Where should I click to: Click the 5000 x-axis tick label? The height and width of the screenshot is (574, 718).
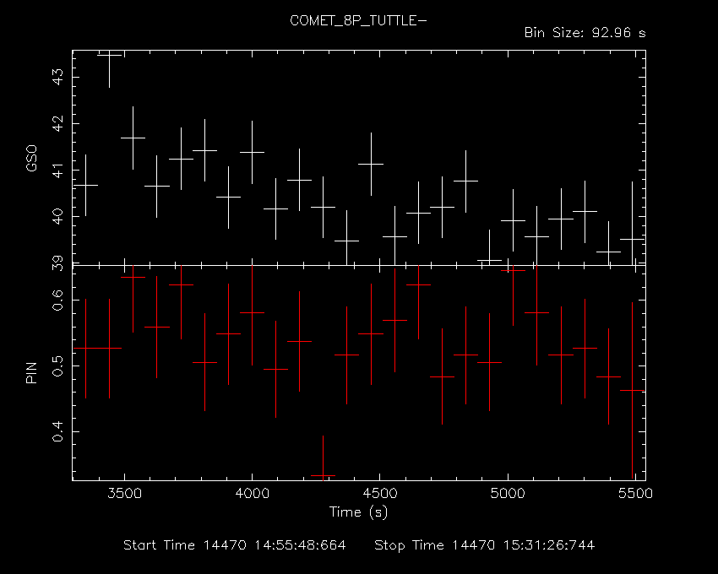(508, 494)
